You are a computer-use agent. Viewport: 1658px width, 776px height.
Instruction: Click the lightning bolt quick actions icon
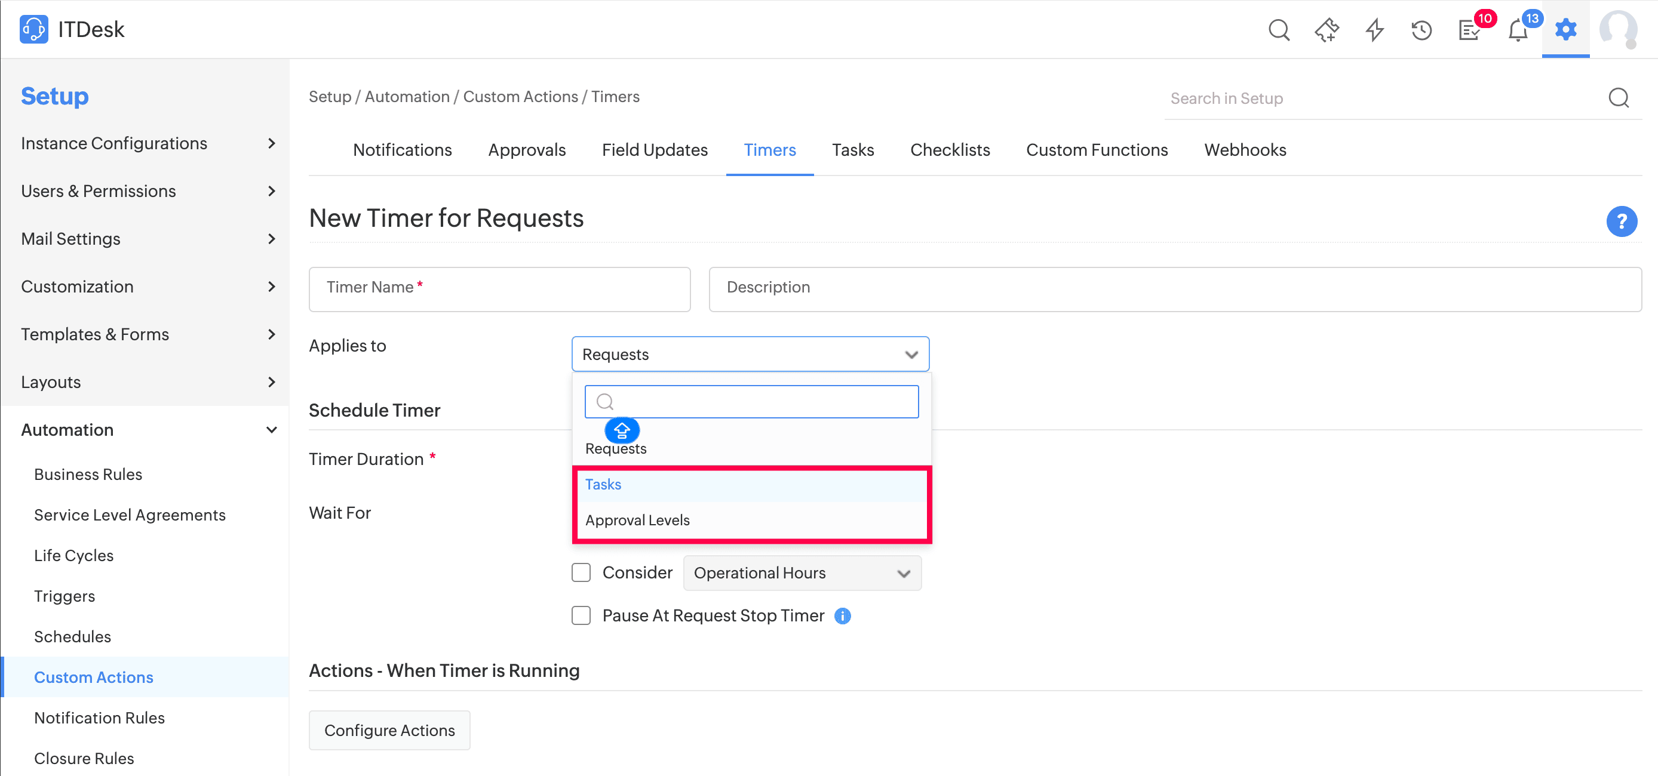point(1374,30)
